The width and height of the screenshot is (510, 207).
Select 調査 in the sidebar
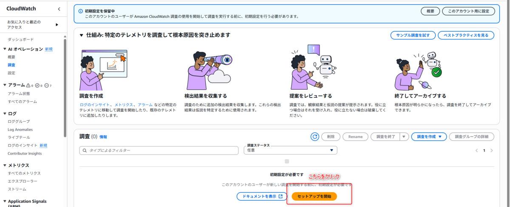(11, 65)
